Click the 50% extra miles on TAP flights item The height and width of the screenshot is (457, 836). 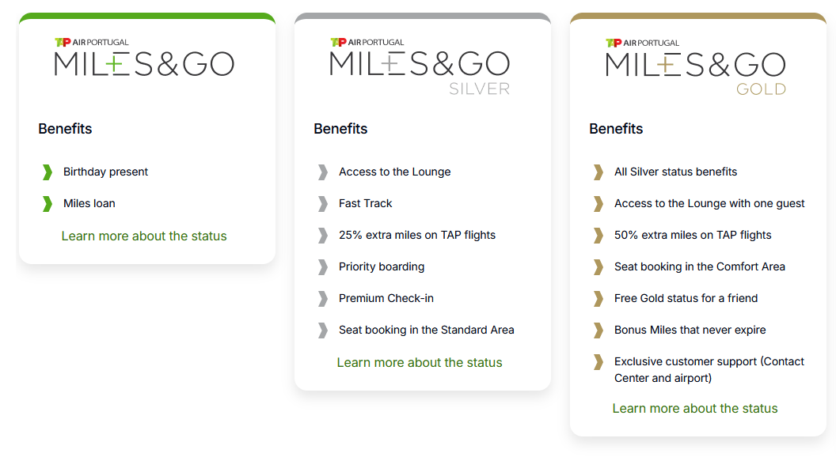692,235
